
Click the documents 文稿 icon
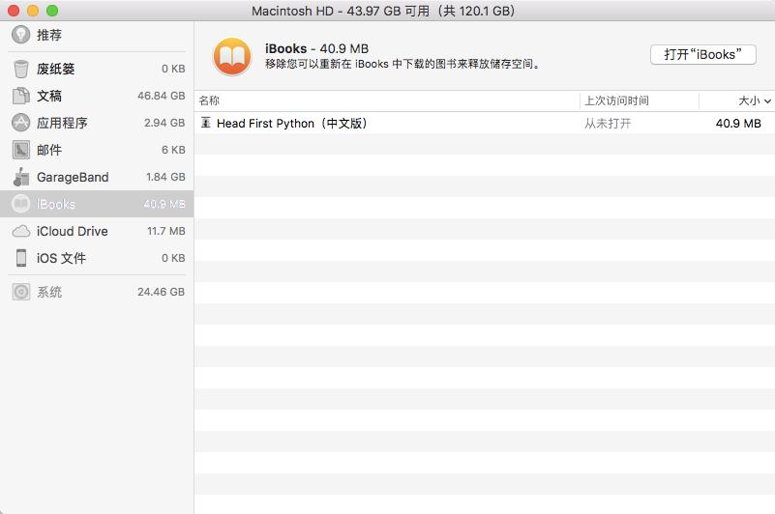20,96
